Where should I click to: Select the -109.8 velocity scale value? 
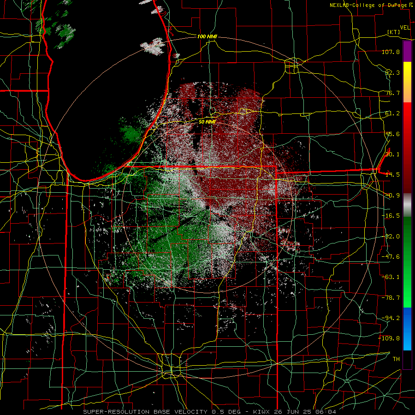pos(389,338)
